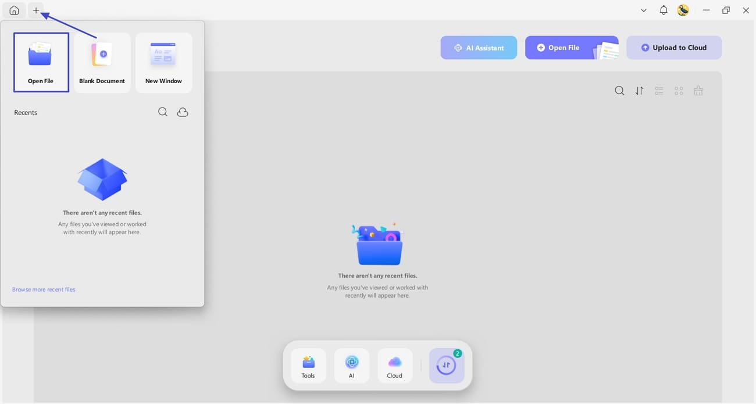This screenshot has width=756, height=404.
Task: Follow the Browse more recent files link
Action: [44, 289]
